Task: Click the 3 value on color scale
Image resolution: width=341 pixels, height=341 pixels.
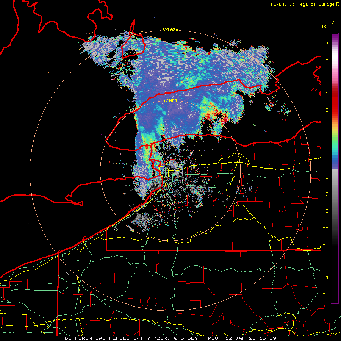Action: click(x=327, y=110)
